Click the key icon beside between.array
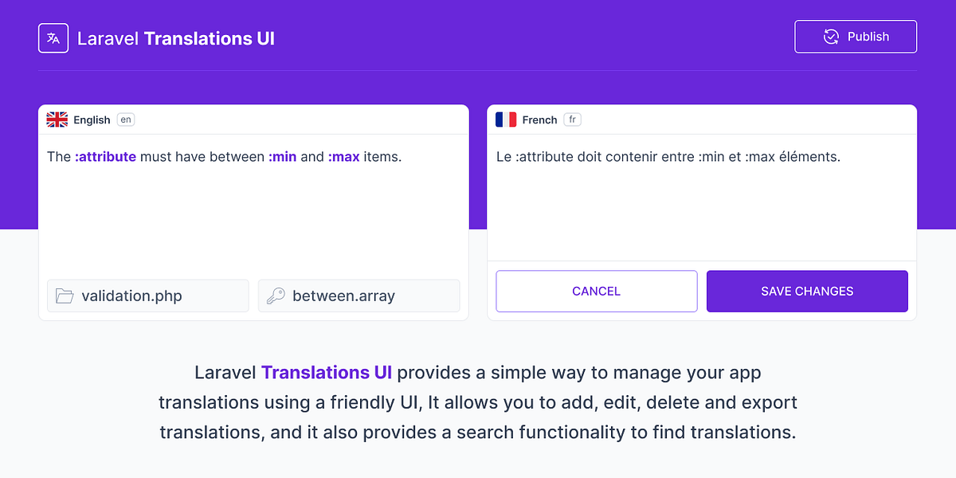 (277, 295)
